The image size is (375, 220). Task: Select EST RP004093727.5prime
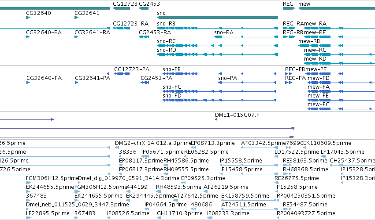coord(306,214)
